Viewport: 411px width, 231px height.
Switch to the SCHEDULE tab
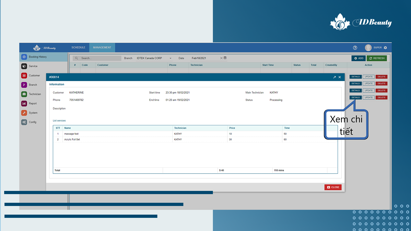pos(78,47)
